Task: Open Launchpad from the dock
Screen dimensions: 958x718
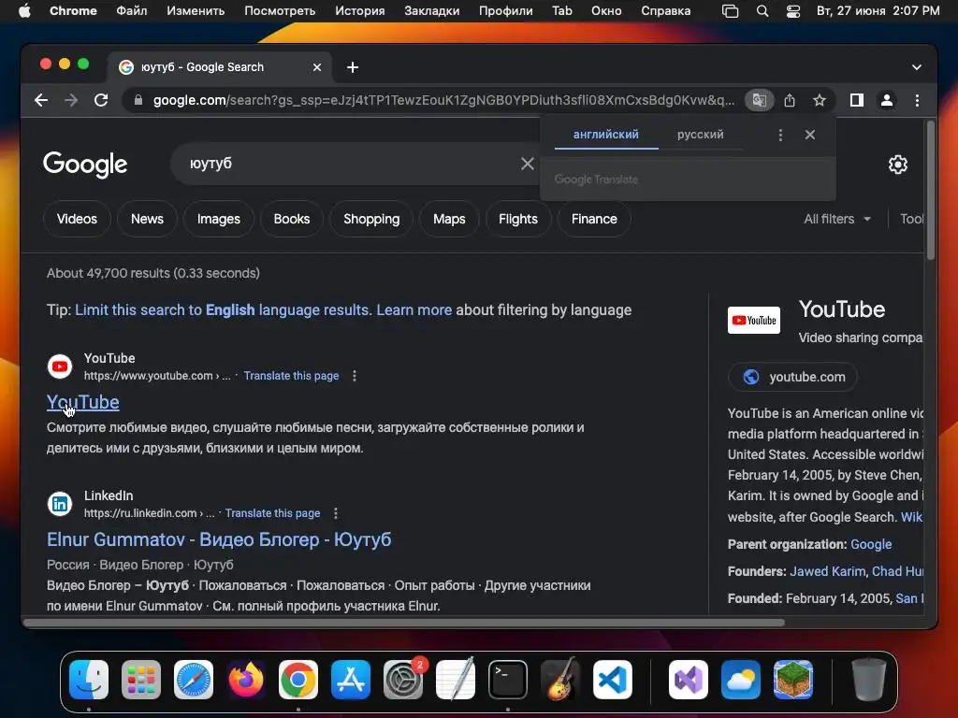Action: coord(141,680)
